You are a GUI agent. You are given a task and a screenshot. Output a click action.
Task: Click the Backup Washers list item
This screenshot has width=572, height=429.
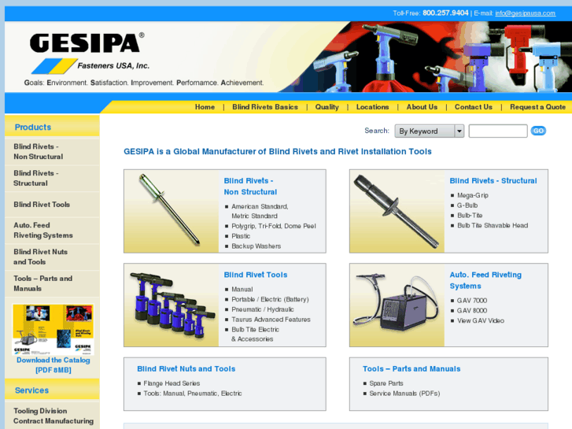tap(256, 246)
